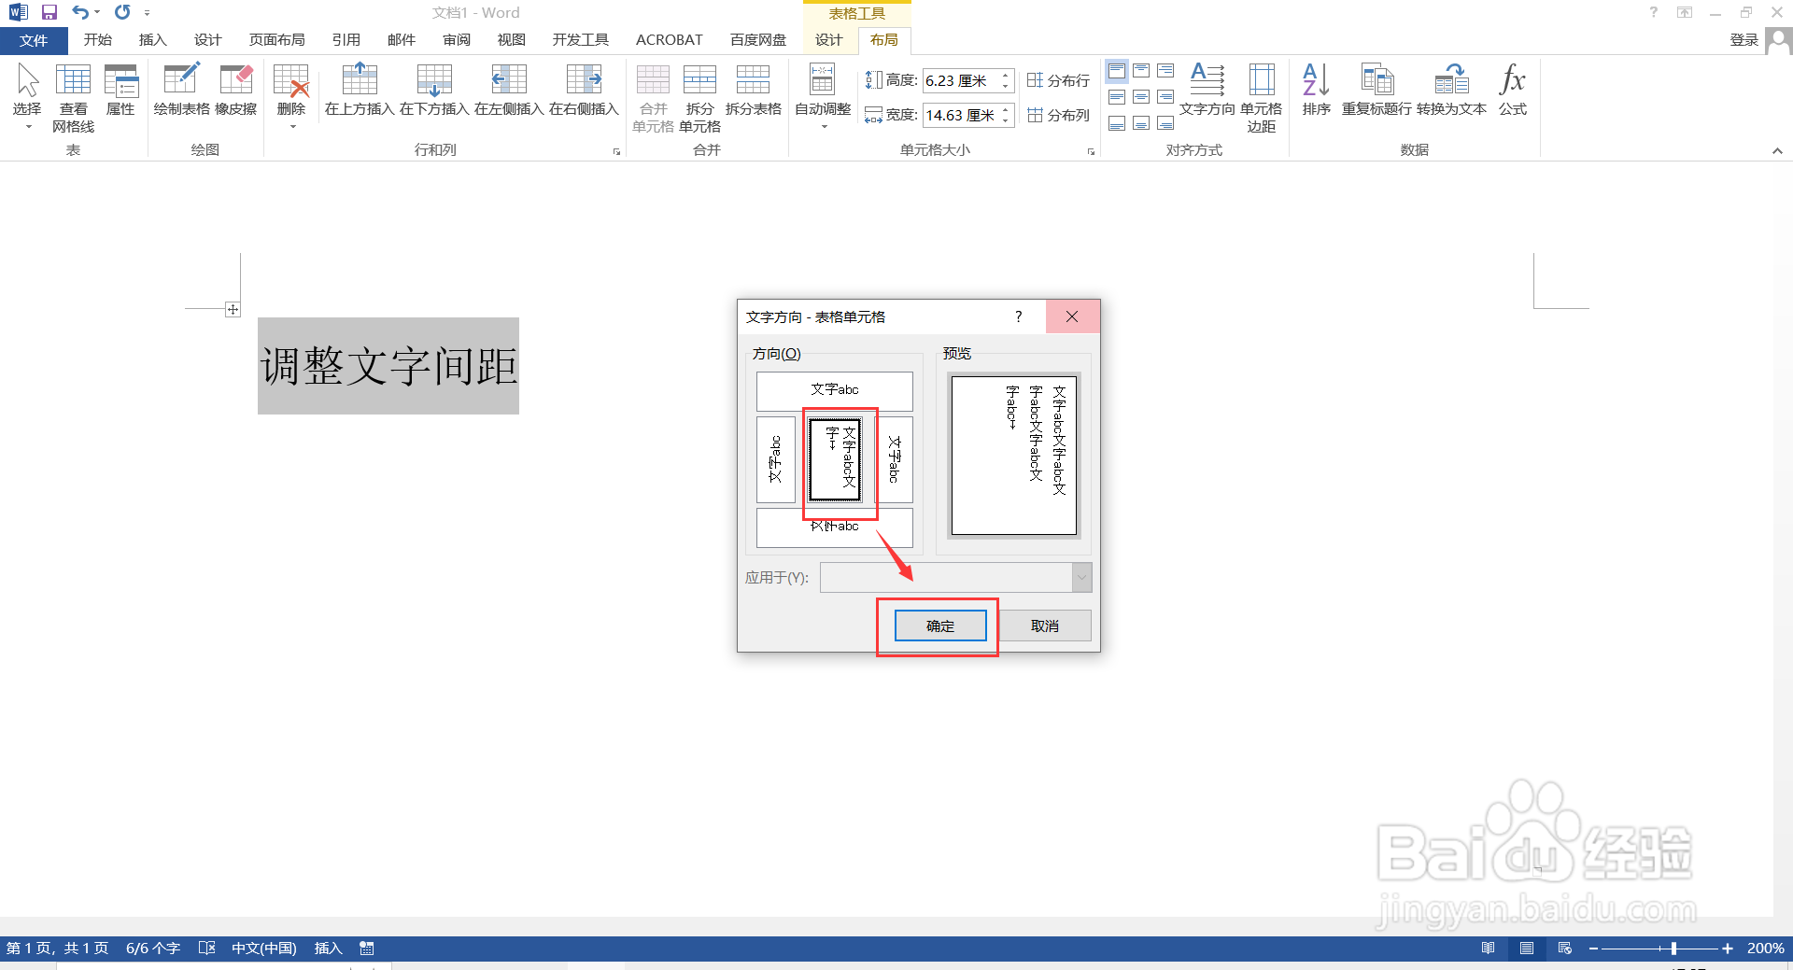Align cell text bottom left
Screen dimensions: 1793x970
click(x=1117, y=123)
